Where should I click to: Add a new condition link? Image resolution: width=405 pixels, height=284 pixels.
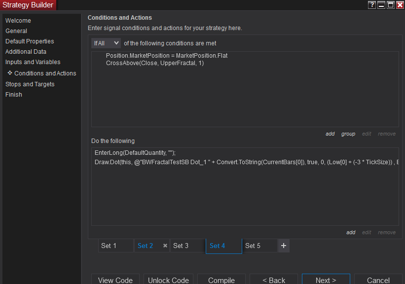330,134
